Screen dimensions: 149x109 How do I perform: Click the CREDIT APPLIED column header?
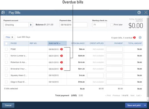(97, 43)
